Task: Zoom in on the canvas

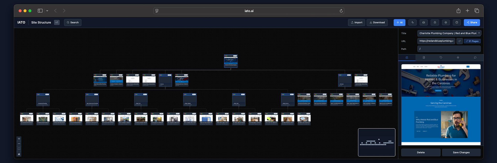Action: click(19, 139)
